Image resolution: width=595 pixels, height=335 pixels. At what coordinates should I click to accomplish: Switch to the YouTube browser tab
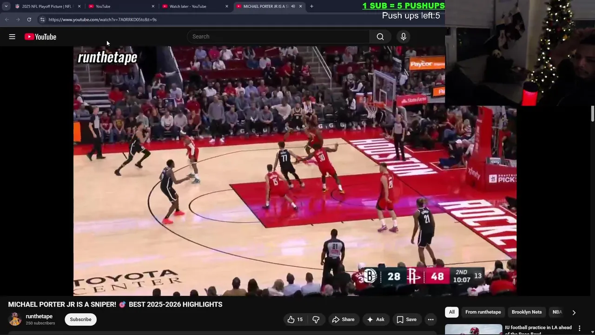click(121, 7)
